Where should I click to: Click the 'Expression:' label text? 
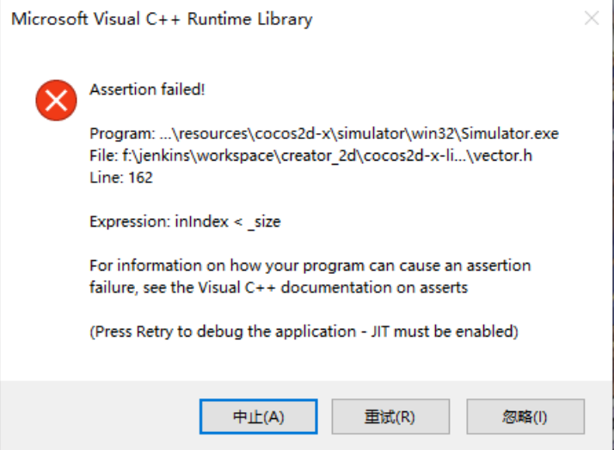(x=129, y=222)
